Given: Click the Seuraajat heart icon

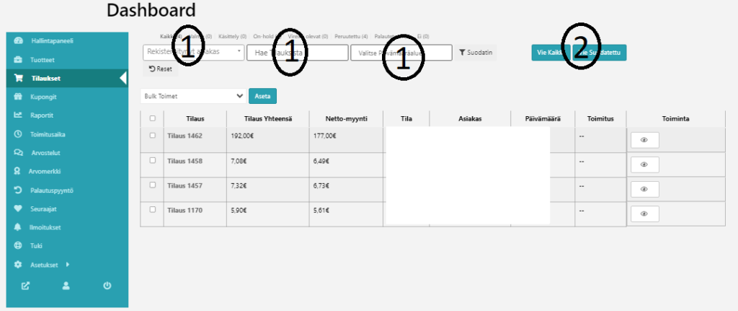Looking at the screenshot, I should click(18, 209).
